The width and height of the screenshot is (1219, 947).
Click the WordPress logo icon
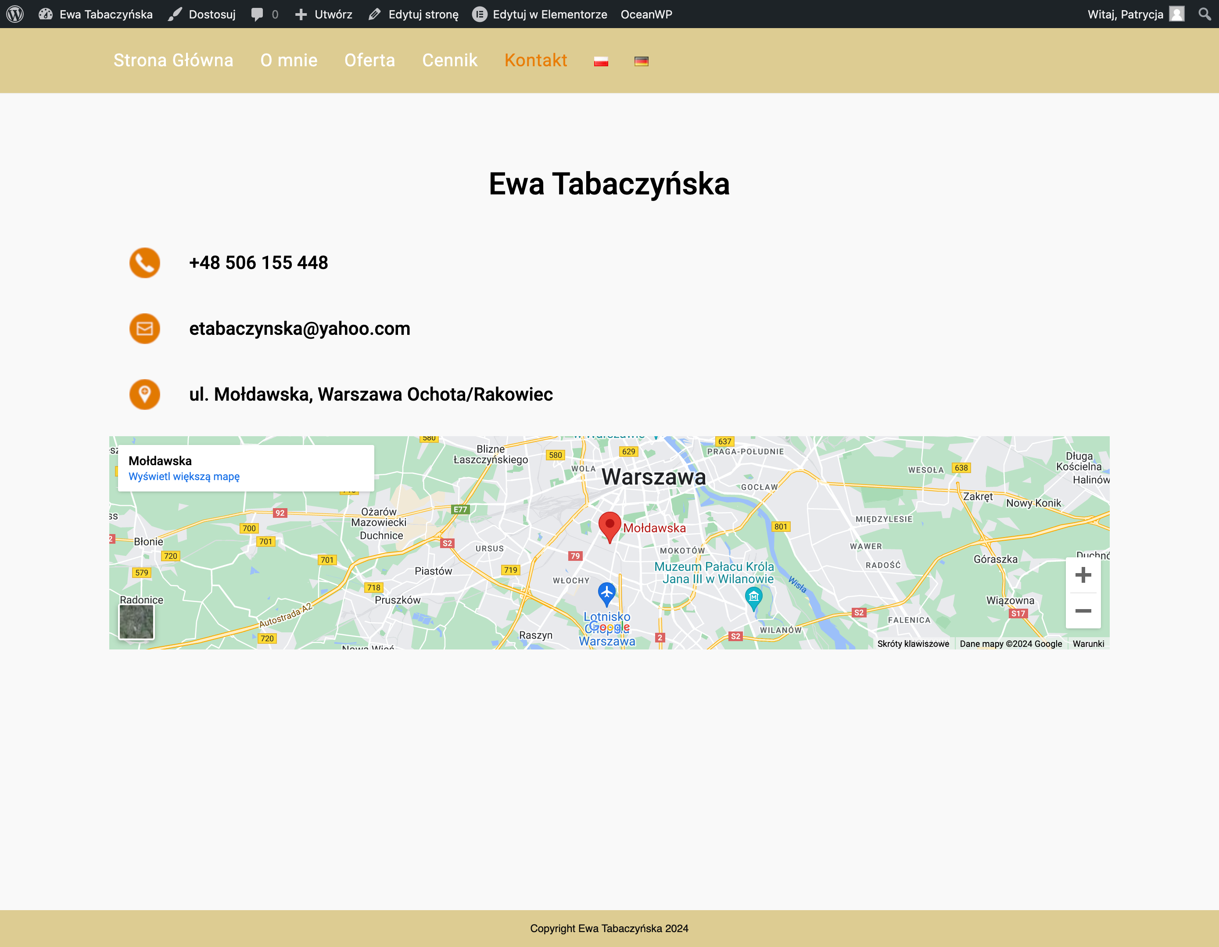tap(15, 14)
